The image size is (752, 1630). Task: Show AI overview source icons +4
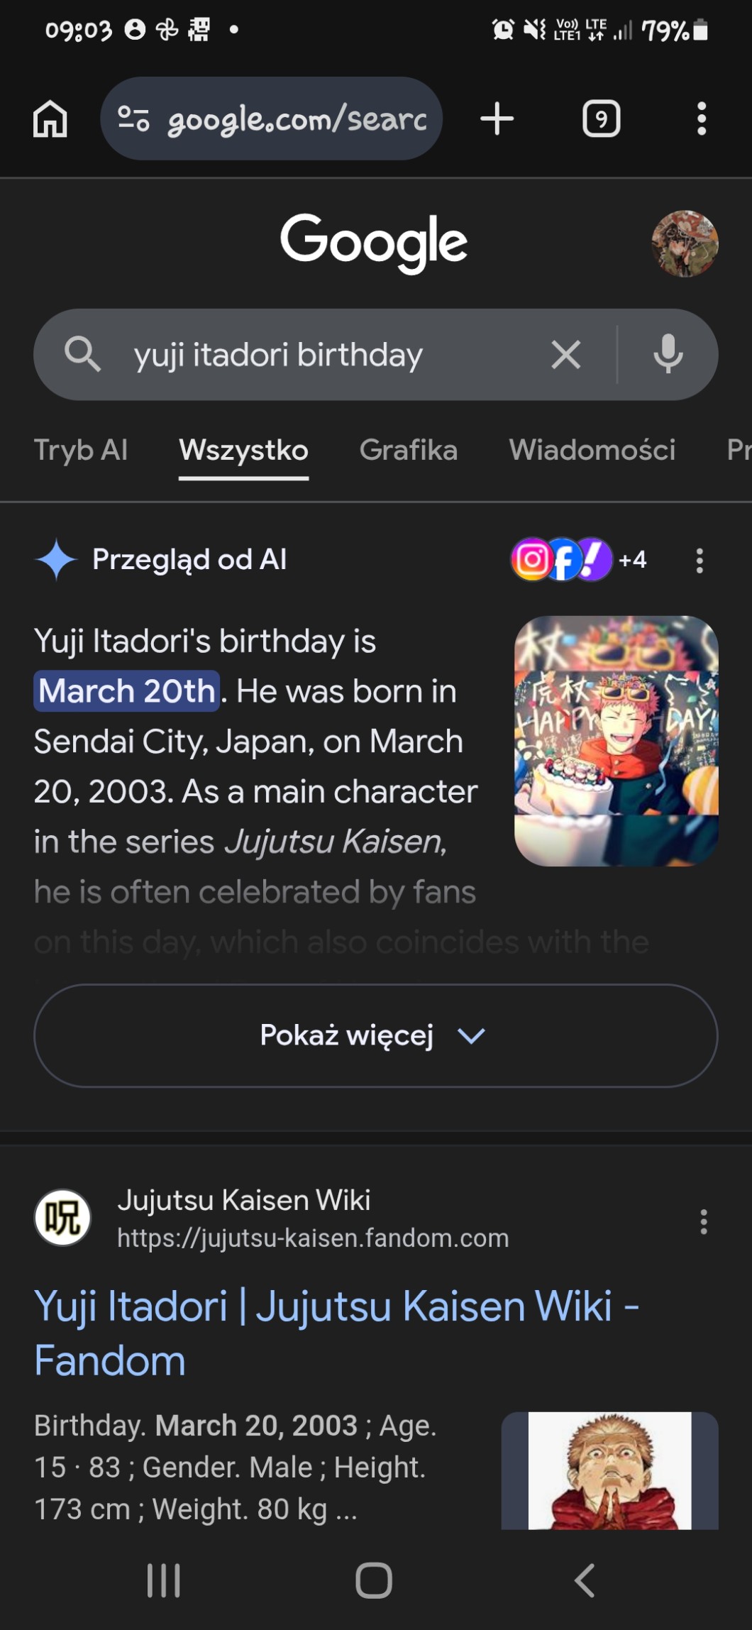(x=579, y=560)
